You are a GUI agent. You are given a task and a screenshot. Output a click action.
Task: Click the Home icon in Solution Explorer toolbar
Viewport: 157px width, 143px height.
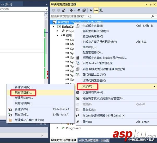(x=64, y=10)
